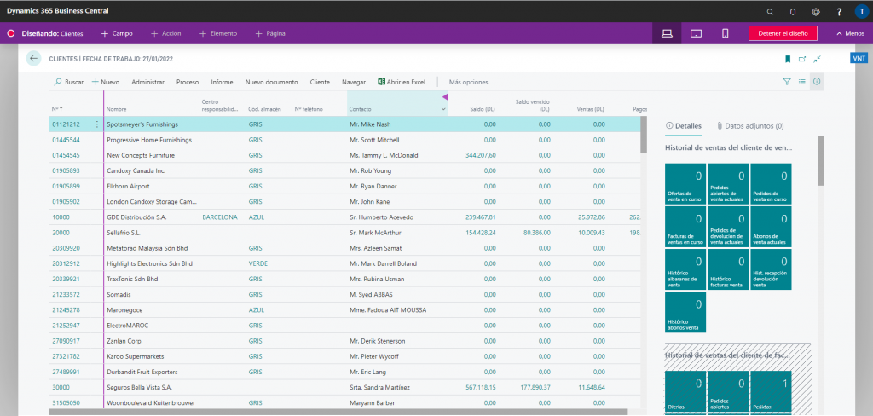Image resolution: width=873 pixels, height=416 pixels.
Task: Open Ofertas de venta en curso tile
Action: (685, 184)
